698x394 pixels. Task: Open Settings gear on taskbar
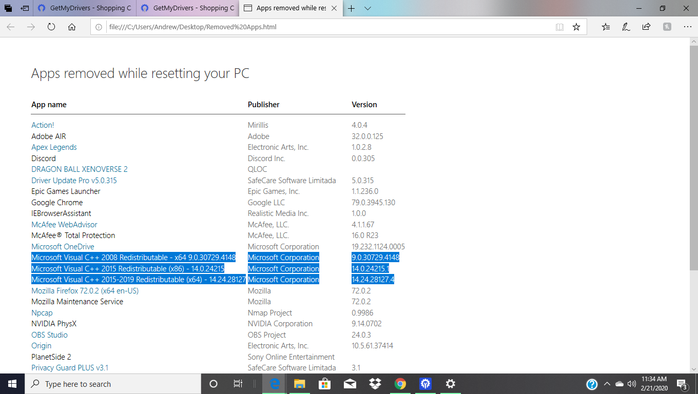[x=450, y=384]
